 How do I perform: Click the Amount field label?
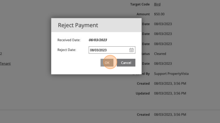click(x=143, y=14)
